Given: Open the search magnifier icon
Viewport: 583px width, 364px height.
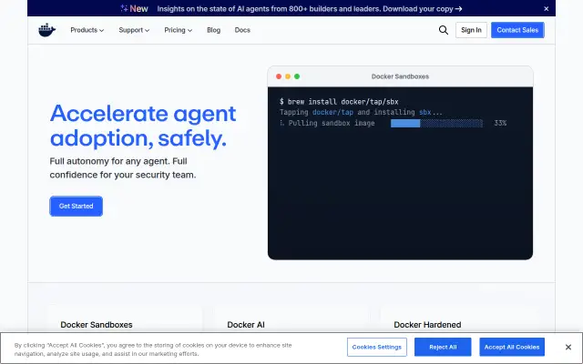Looking at the screenshot, I should click(x=444, y=30).
